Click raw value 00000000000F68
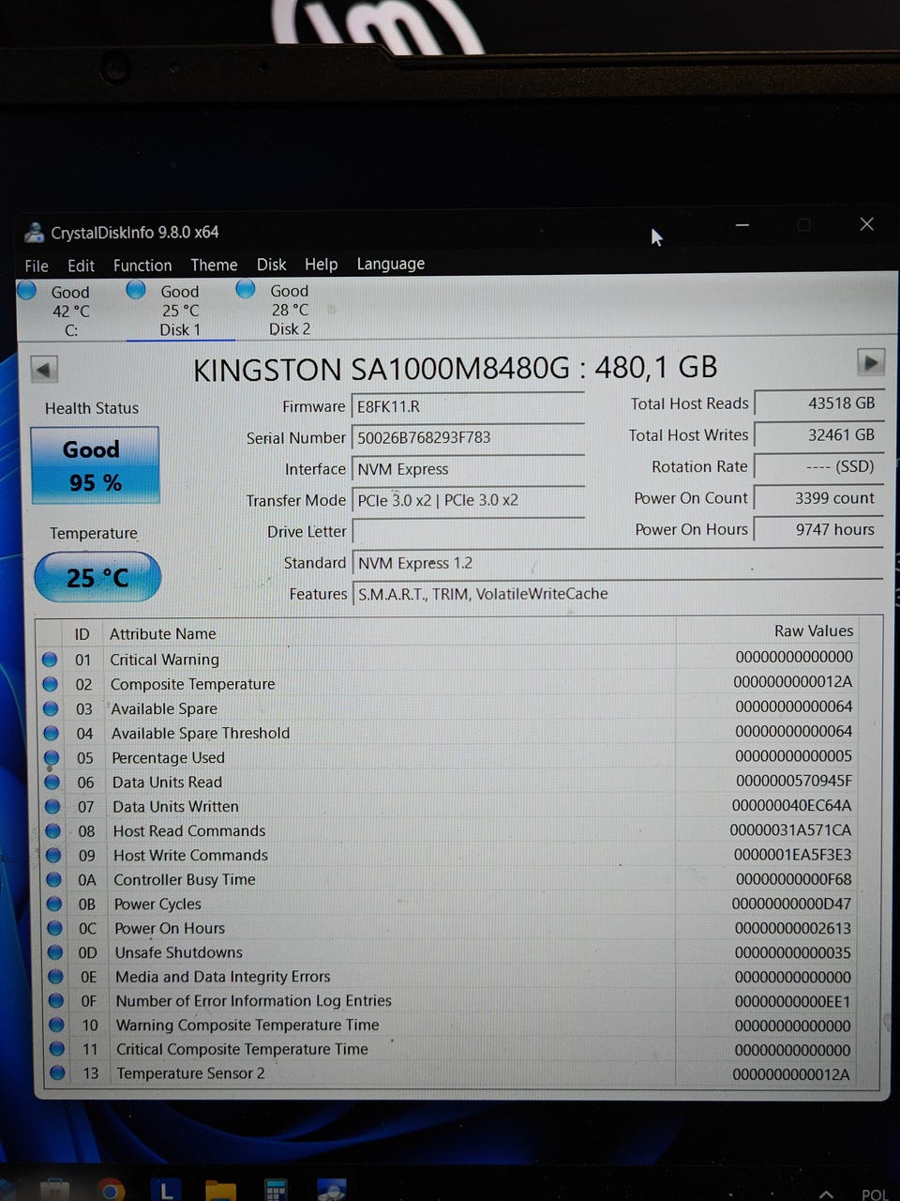The width and height of the screenshot is (900, 1201). click(x=794, y=878)
